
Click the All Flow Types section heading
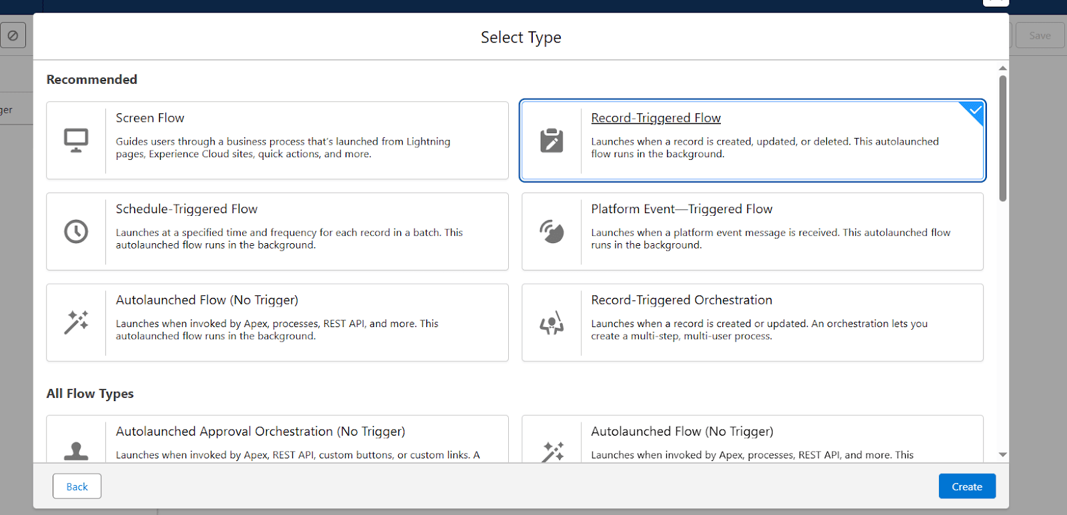[x=90, y=394]
